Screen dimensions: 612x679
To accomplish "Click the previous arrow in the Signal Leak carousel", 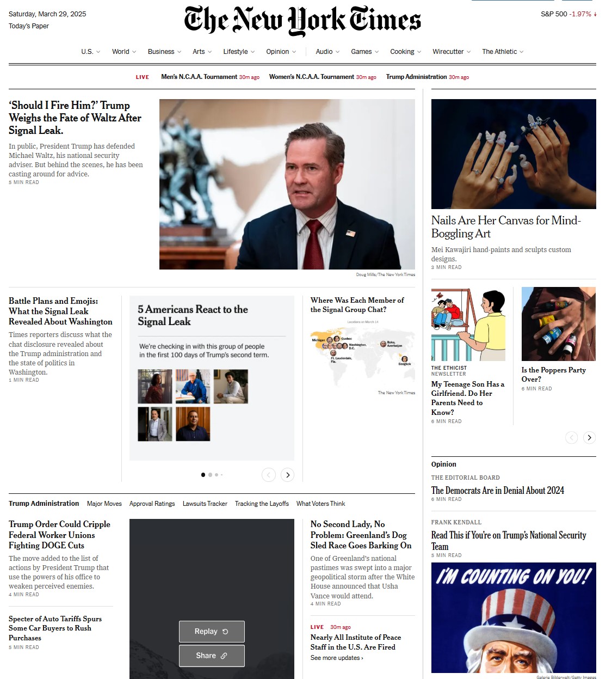I will [x=269, y=475].
